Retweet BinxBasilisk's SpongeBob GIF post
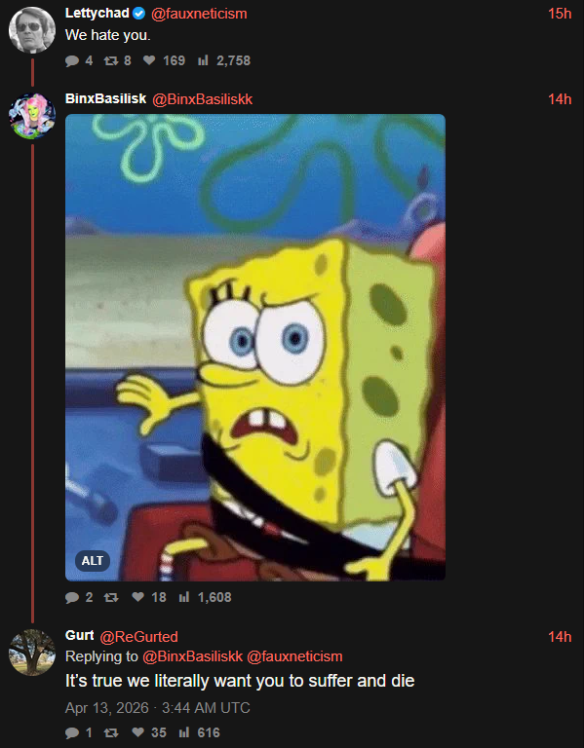The image size is (584, 748). coord(111,597)
